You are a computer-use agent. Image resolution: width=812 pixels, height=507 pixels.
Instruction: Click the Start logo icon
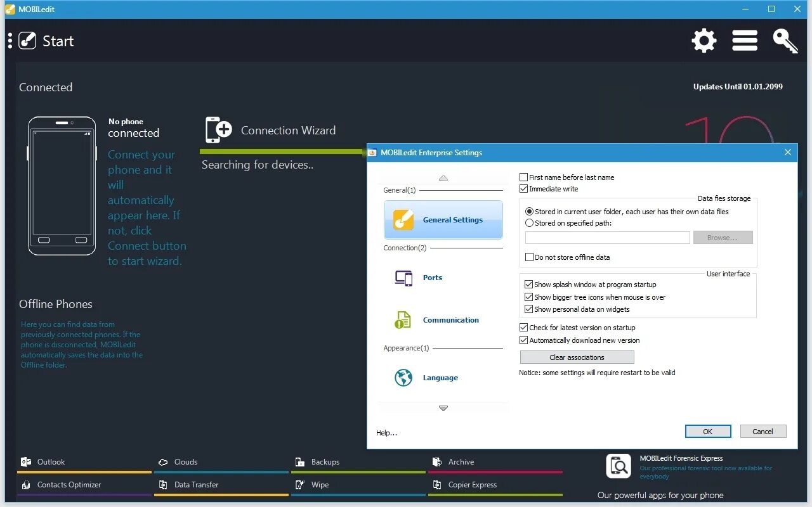tap(27, 41)
